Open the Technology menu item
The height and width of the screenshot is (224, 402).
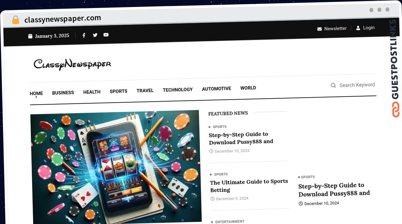pos(178,90)
